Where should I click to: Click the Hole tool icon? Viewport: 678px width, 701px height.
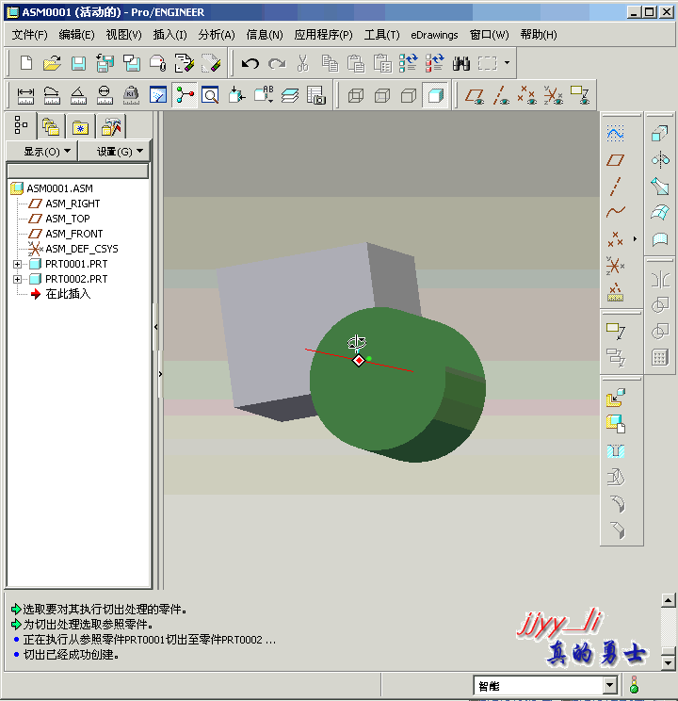(x=616, y=450)
